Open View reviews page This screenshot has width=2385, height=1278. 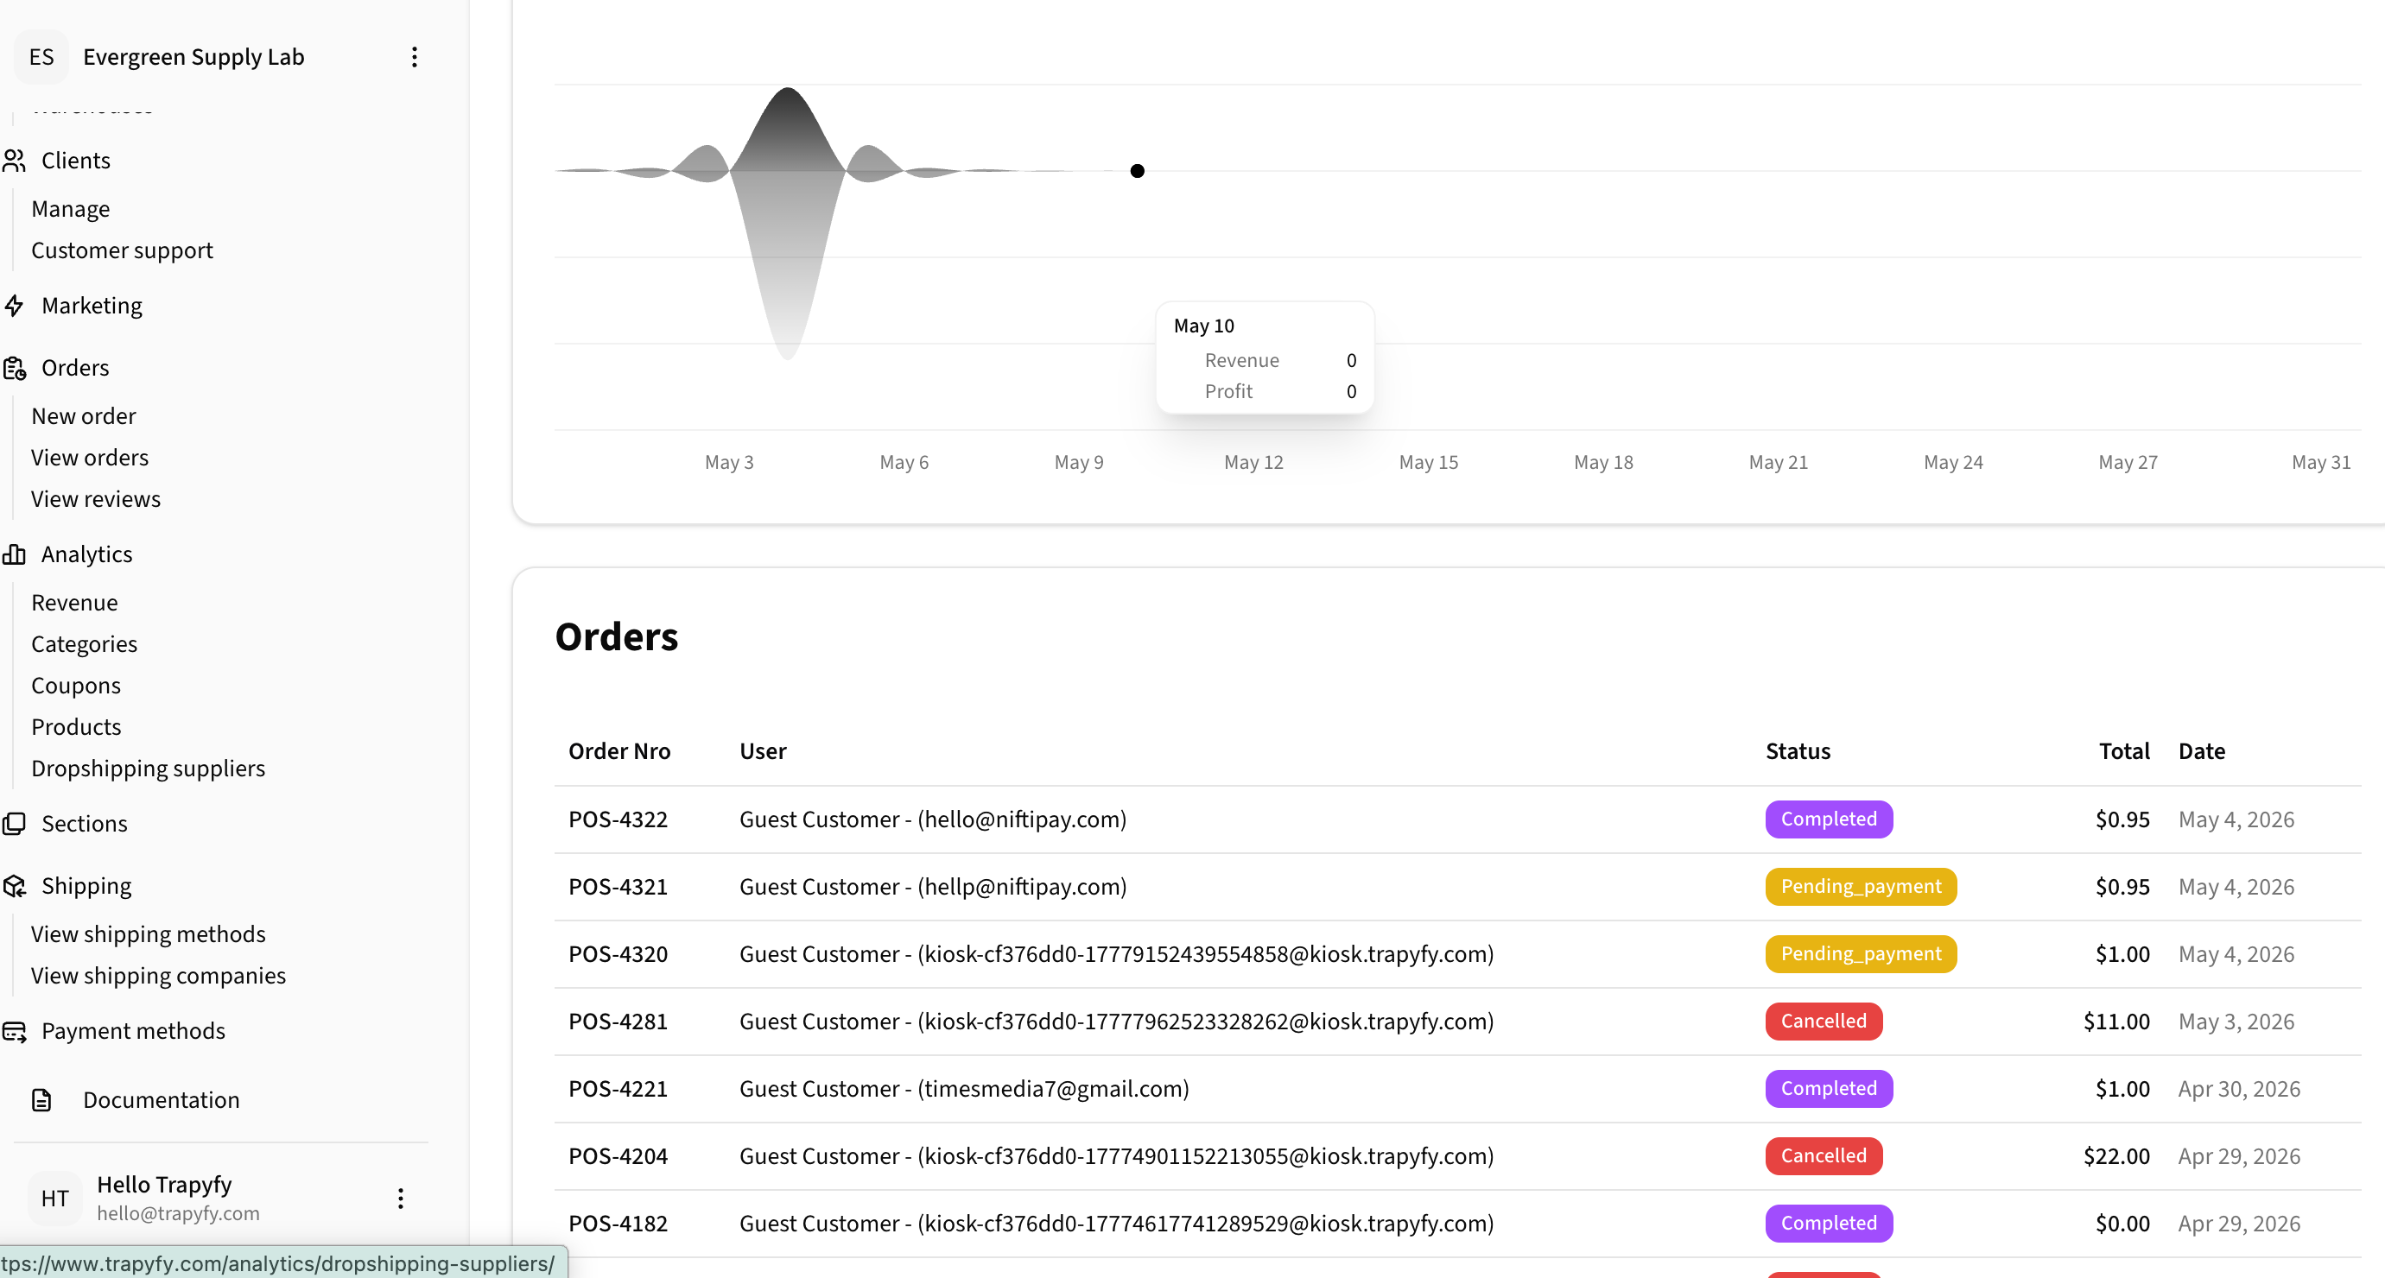point(95,500)
